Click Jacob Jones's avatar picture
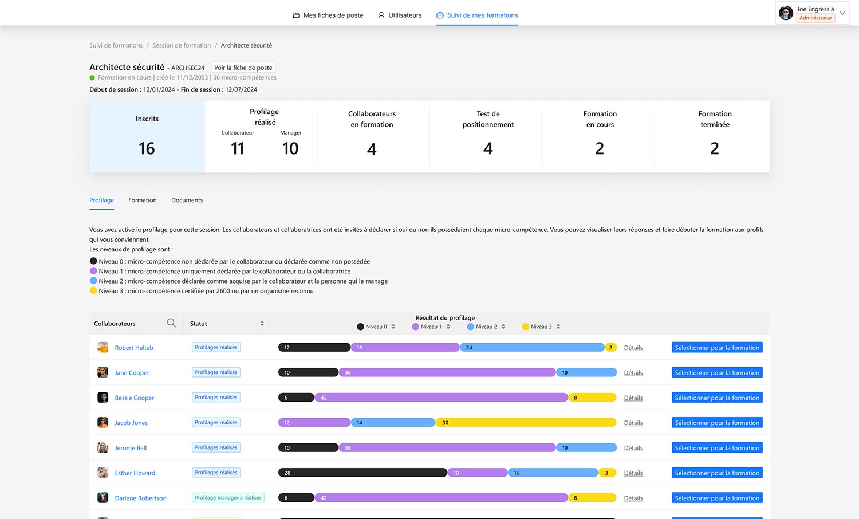859x519 pixels. [x=103, y=423]
